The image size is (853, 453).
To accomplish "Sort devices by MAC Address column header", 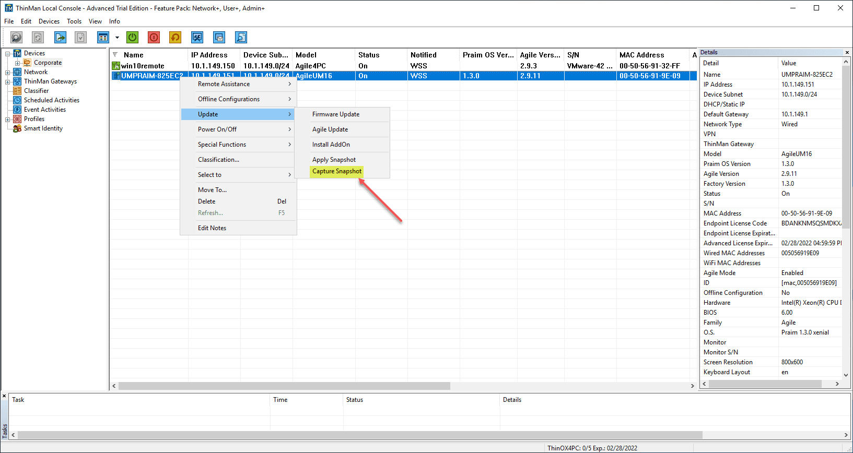I will (x=653, y=55).
